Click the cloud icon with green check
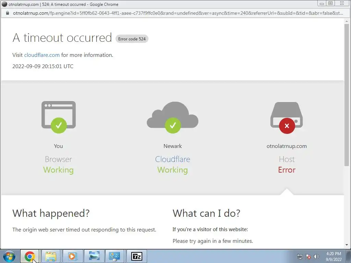 tap(173, 117)
